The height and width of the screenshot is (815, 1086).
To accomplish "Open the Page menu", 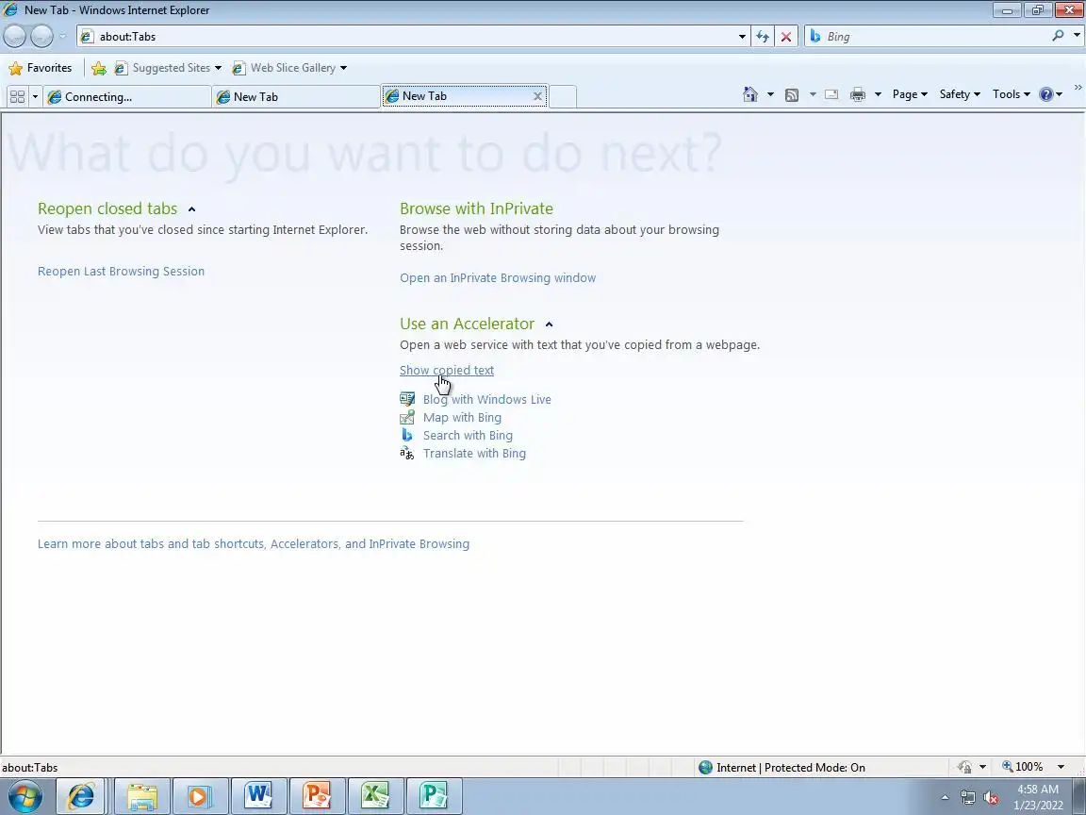I will click(910, 94).
